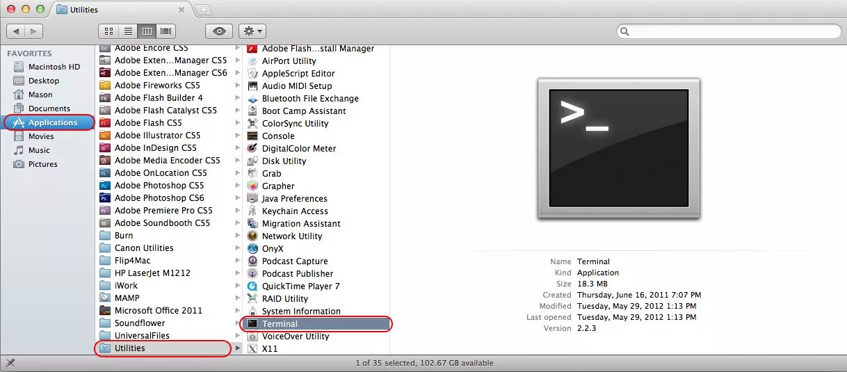This screenshot has width=847, height=372.
Task: Close the Utilities tab
Action: (x=181, y=10)
